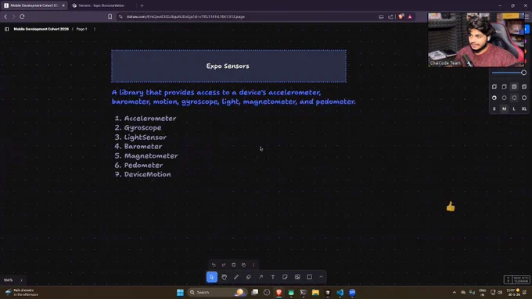532x299 pixels.
Task: Open the Windows Start menu
Action: (180, 292)
